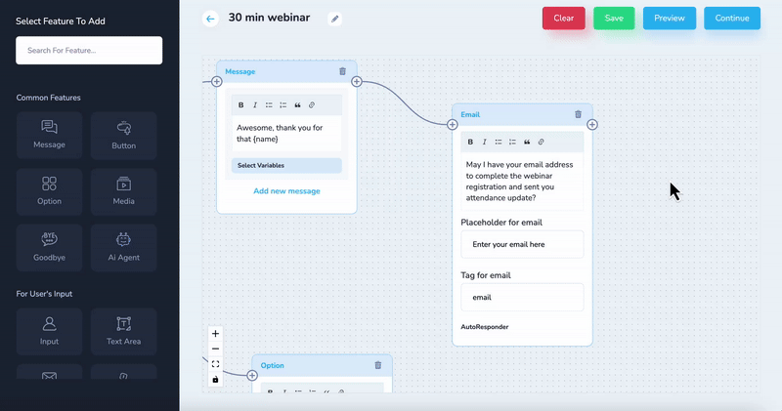
Task: Delete the Email node with its trash icon
Action: click(x=578, y=114)
